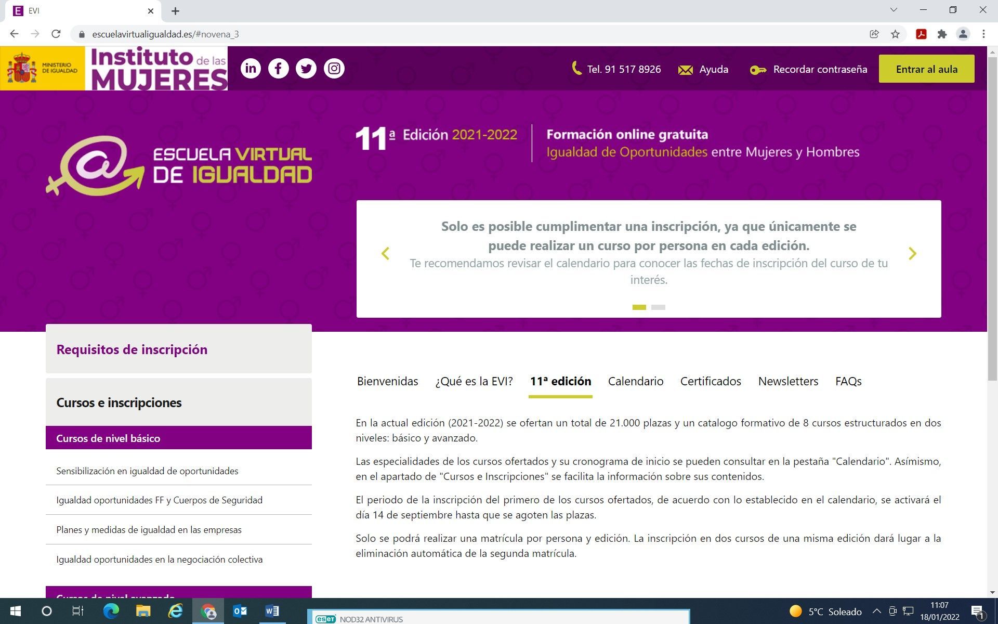View site information via the padlock icon
This screenshot has height=624, width=998.
(x=81, y=34)
